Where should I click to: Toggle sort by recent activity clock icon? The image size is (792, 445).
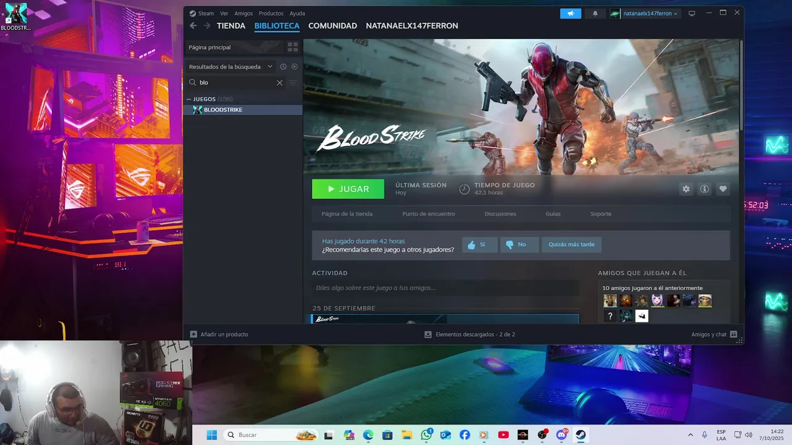click(x=283, y=67)
